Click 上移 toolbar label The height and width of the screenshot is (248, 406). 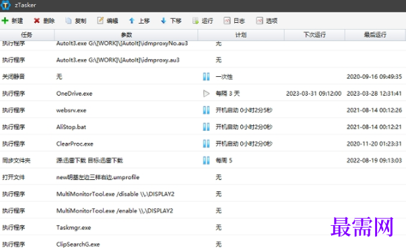coord(144,21)
